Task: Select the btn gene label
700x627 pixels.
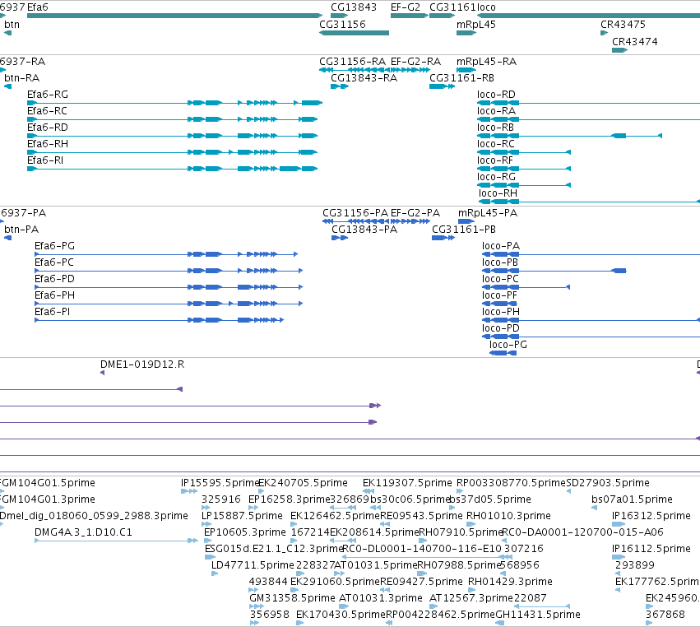Action: click(x=12, y=24)
